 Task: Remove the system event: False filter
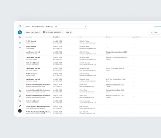point(40,32)
